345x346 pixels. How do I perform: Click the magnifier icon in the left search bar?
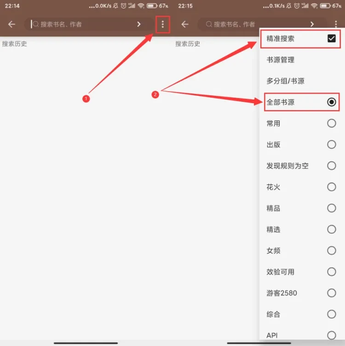click(x=35, y=24)
